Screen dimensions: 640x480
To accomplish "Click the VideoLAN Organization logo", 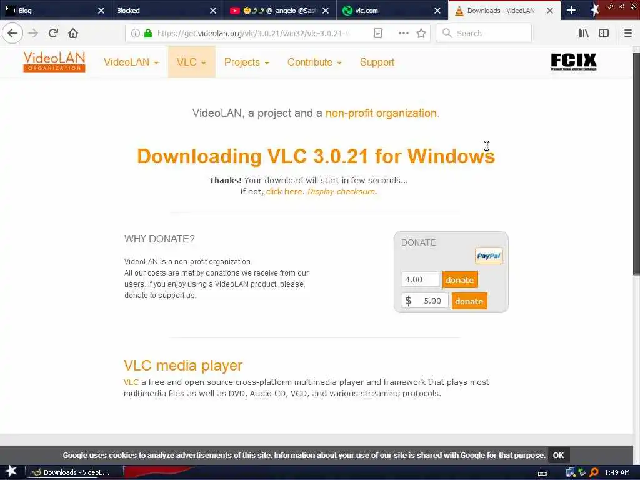I will (x=54, y=62).
